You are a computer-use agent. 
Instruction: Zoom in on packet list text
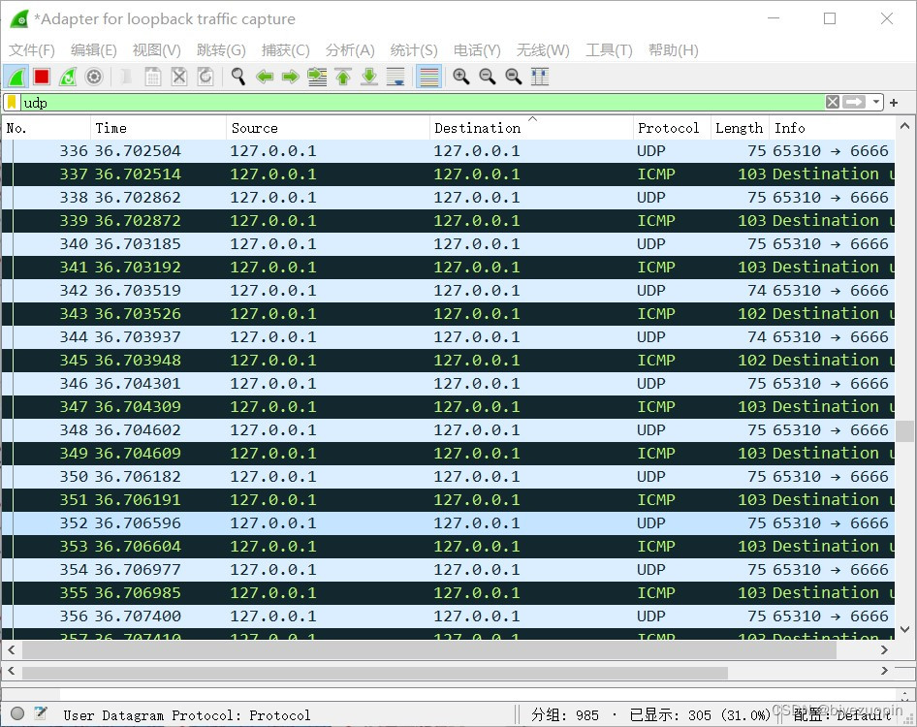pyautogui.click(x=461, y=77)
